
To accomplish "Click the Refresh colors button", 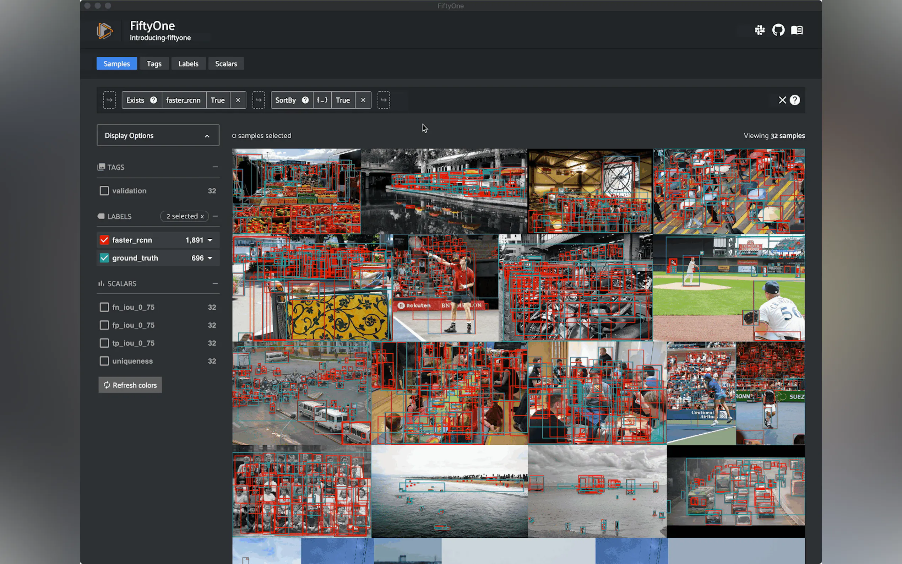I will tap(130, 385).
